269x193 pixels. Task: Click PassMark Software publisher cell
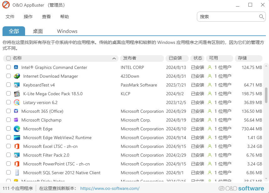coord(139,85)
